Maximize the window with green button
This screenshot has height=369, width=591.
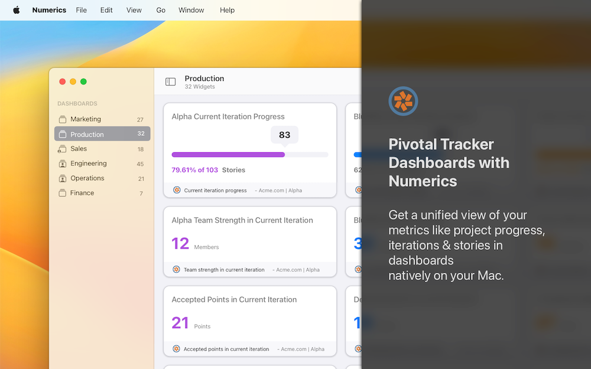(84, 81)
